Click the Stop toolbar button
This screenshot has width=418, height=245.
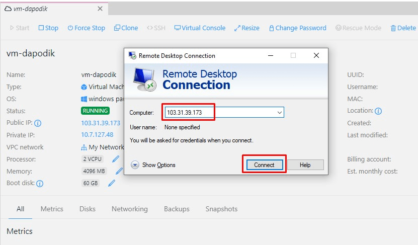(x=48, y=28)
